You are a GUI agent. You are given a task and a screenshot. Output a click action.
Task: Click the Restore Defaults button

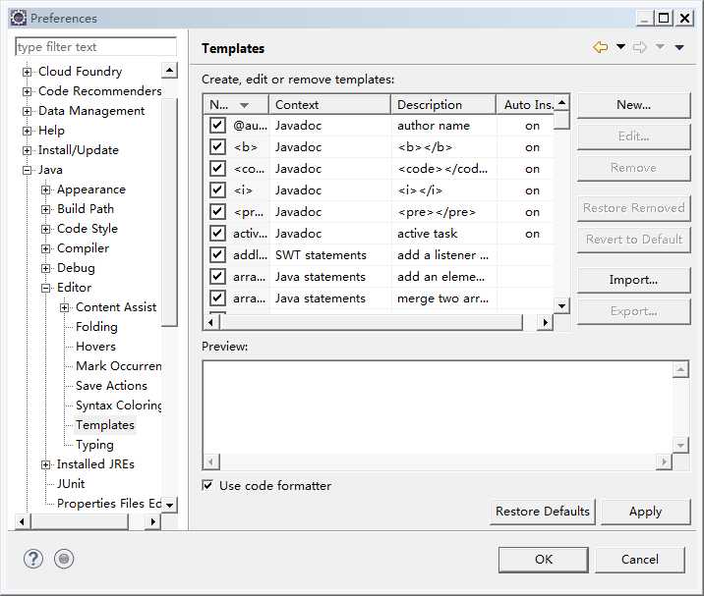[x=543, y=512]
